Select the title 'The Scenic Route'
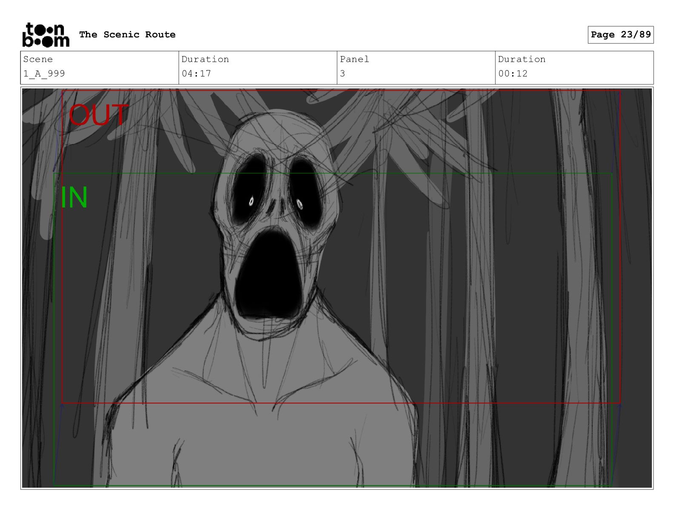 point(127,34)
